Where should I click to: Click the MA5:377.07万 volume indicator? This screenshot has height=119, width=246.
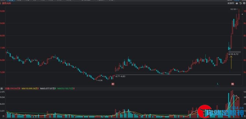click(48, 89)
